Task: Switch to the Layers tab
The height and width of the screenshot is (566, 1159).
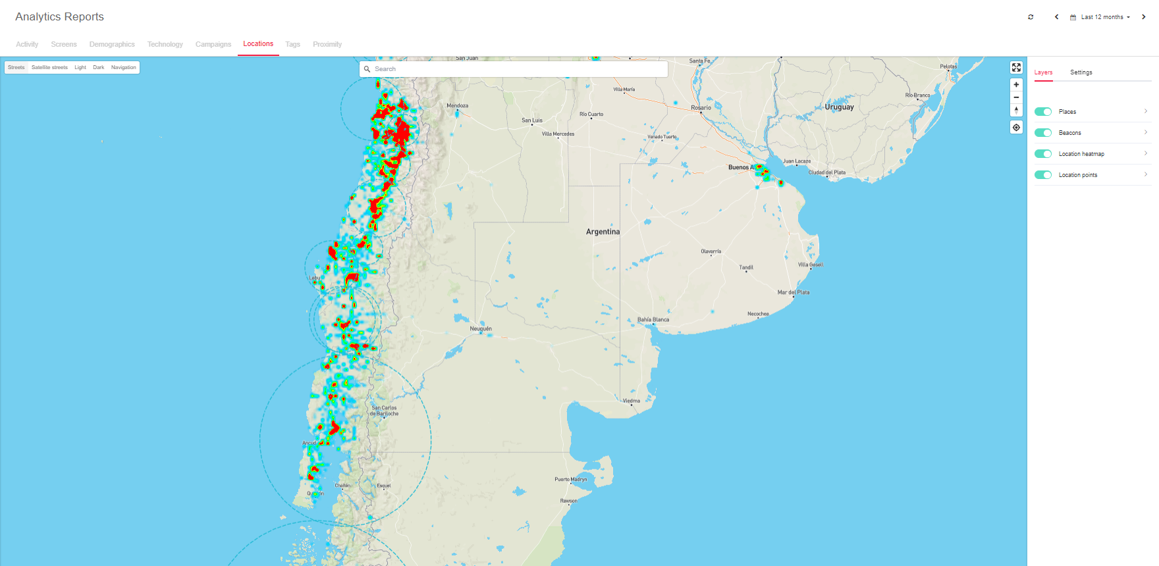Action: [1043, 72]
